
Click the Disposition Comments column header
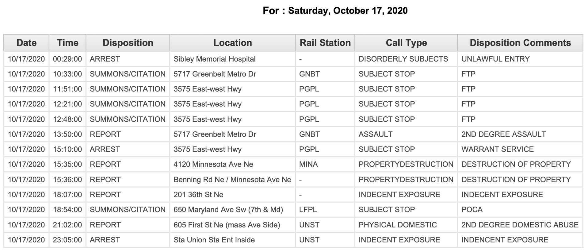click(520, 43)
